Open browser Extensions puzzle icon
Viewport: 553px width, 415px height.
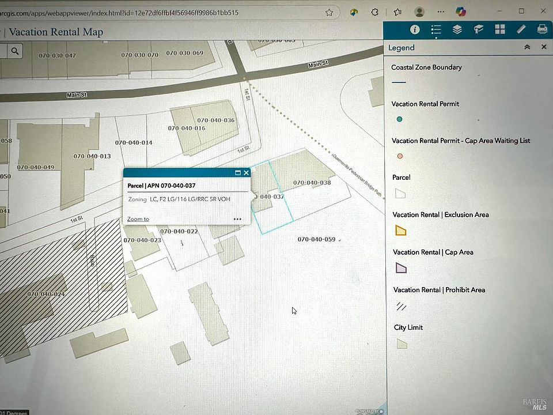[x=375, y=12]
